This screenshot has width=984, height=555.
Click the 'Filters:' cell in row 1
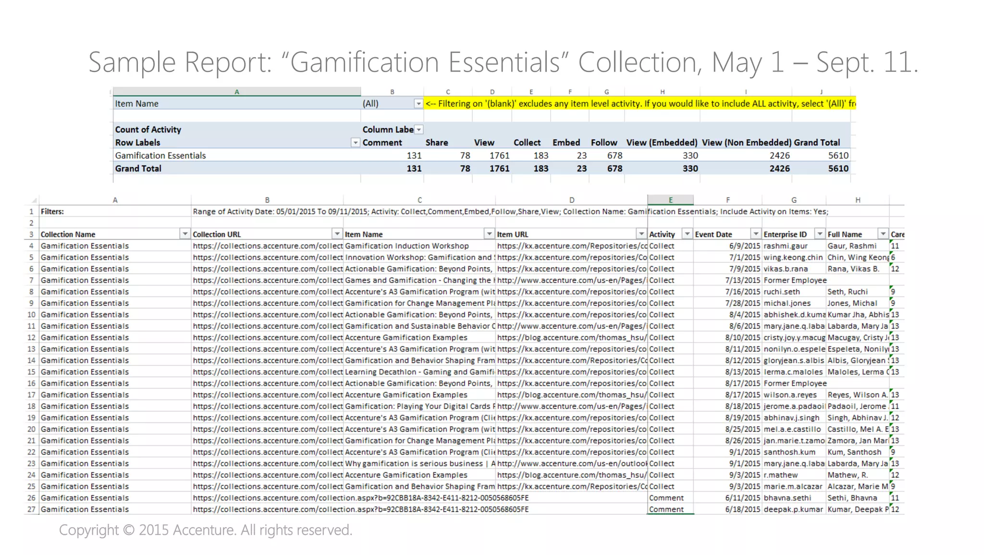pyautogui.click(x=115, y=211)
